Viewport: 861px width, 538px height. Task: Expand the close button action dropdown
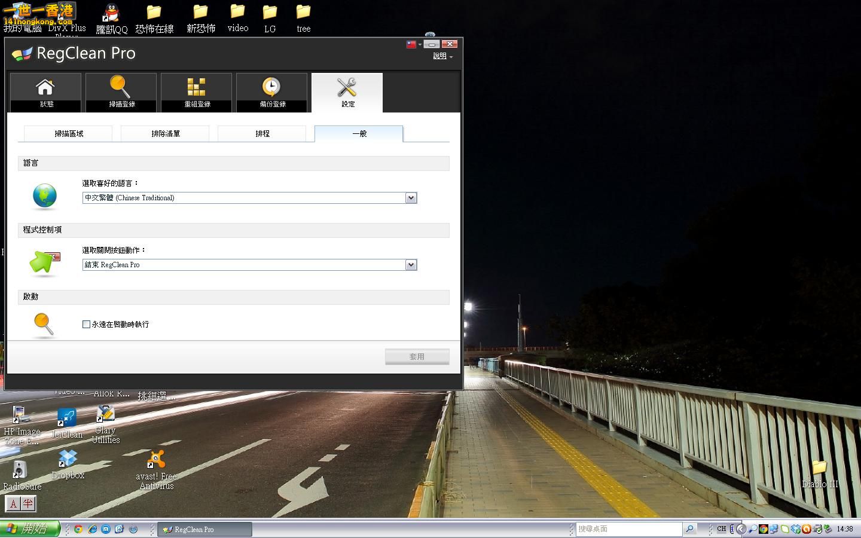click(411, 265)
